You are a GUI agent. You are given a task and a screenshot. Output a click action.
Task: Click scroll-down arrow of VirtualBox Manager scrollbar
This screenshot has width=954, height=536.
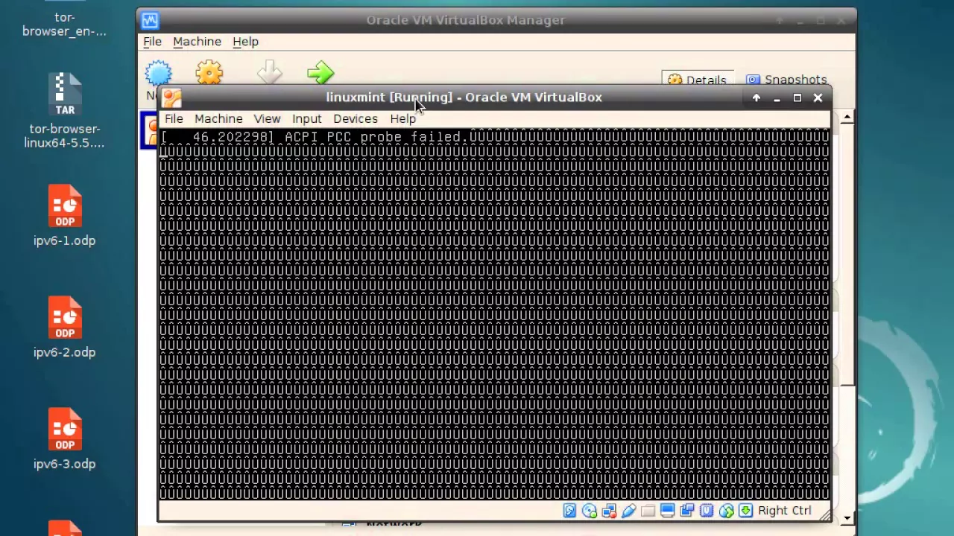click(847, 518)
